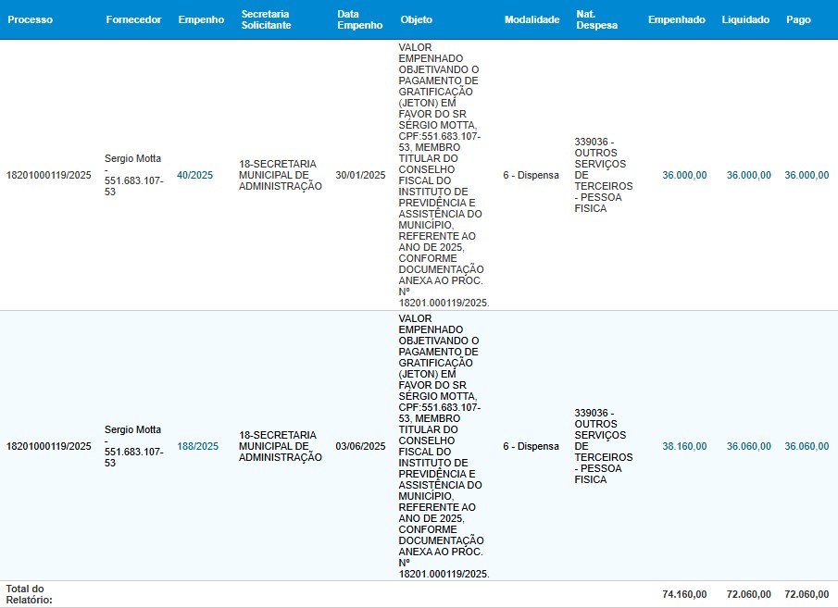The width and height of the screenshot is (838, 608).
Task: Open the Empenhado amount 38.160,00
Action: click(x=684, y=446)
